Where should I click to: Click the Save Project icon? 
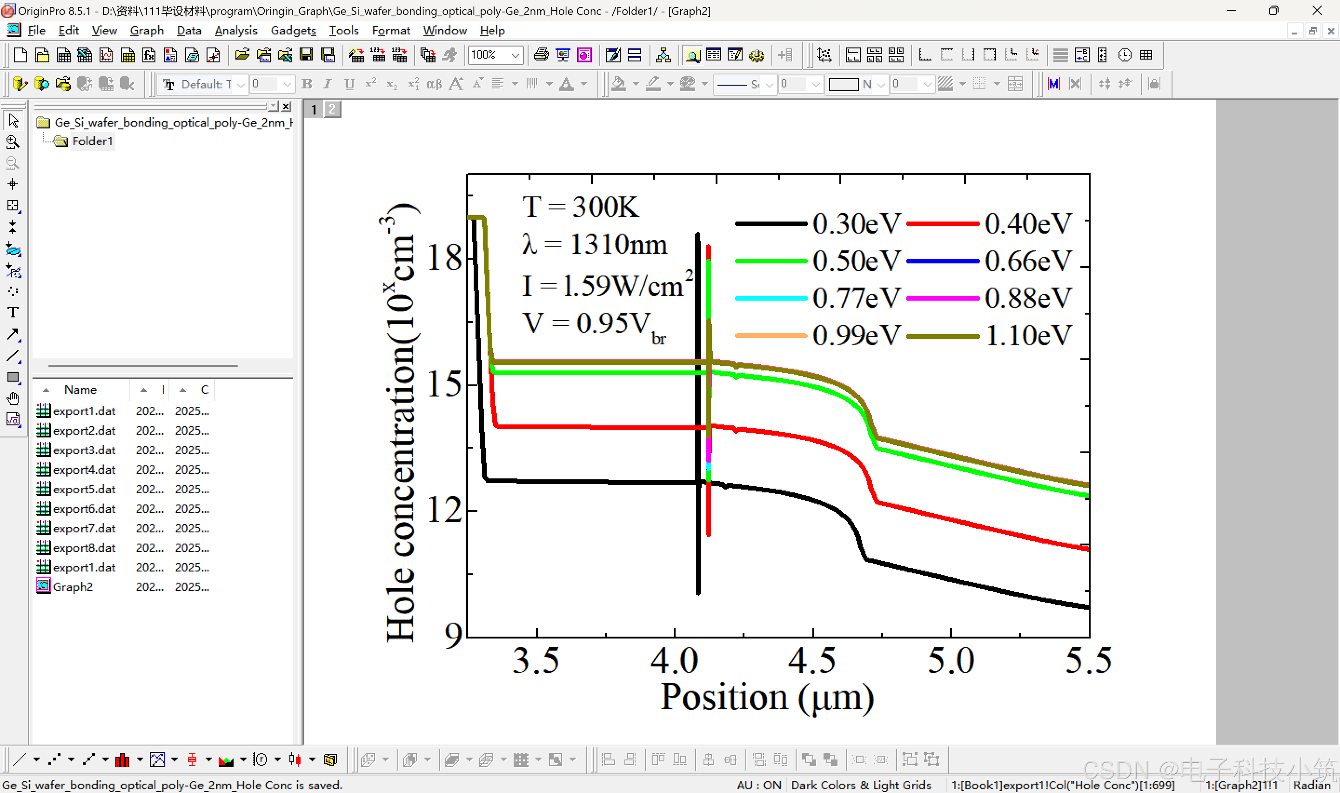[x=306, y=55]
